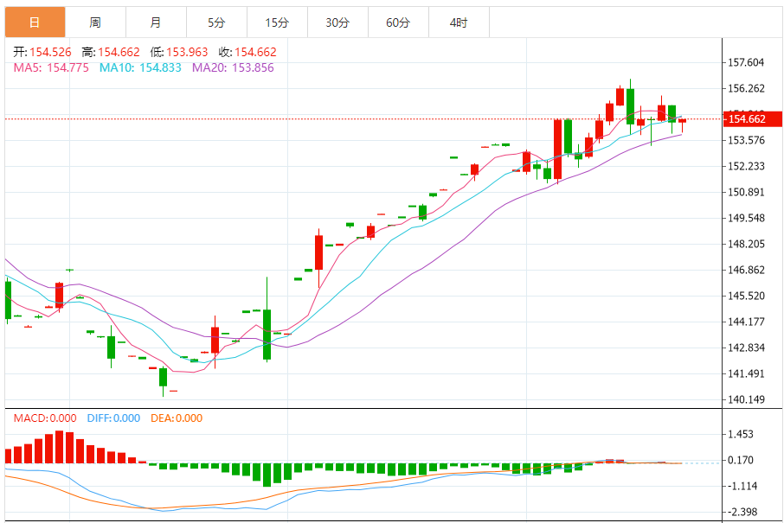Open the 月 monthly chart tab

pos(155,22)
